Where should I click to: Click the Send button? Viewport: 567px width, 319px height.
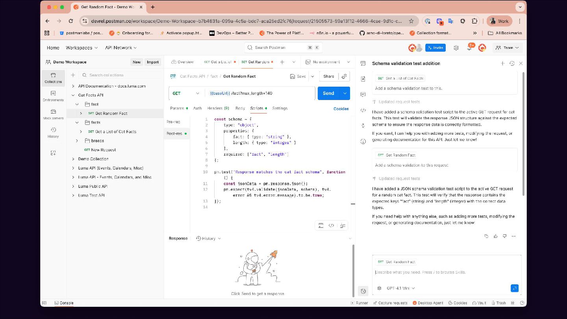328,93
